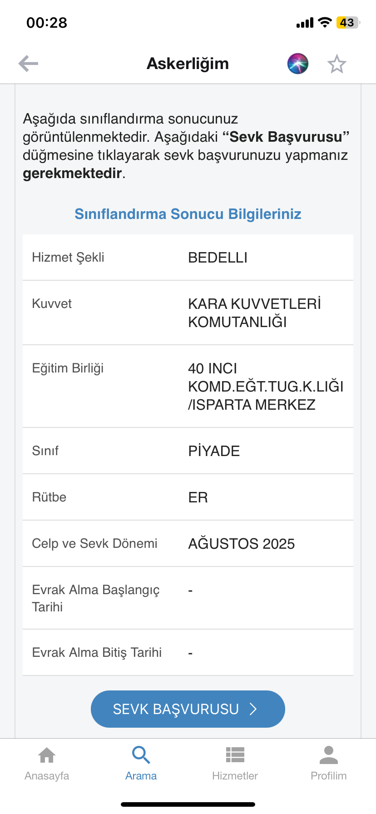Viewport: 376px width, 814px height.
Task: Tap the Hizmetler list icon
Action: pyautogui.click(x=235, y=755)
